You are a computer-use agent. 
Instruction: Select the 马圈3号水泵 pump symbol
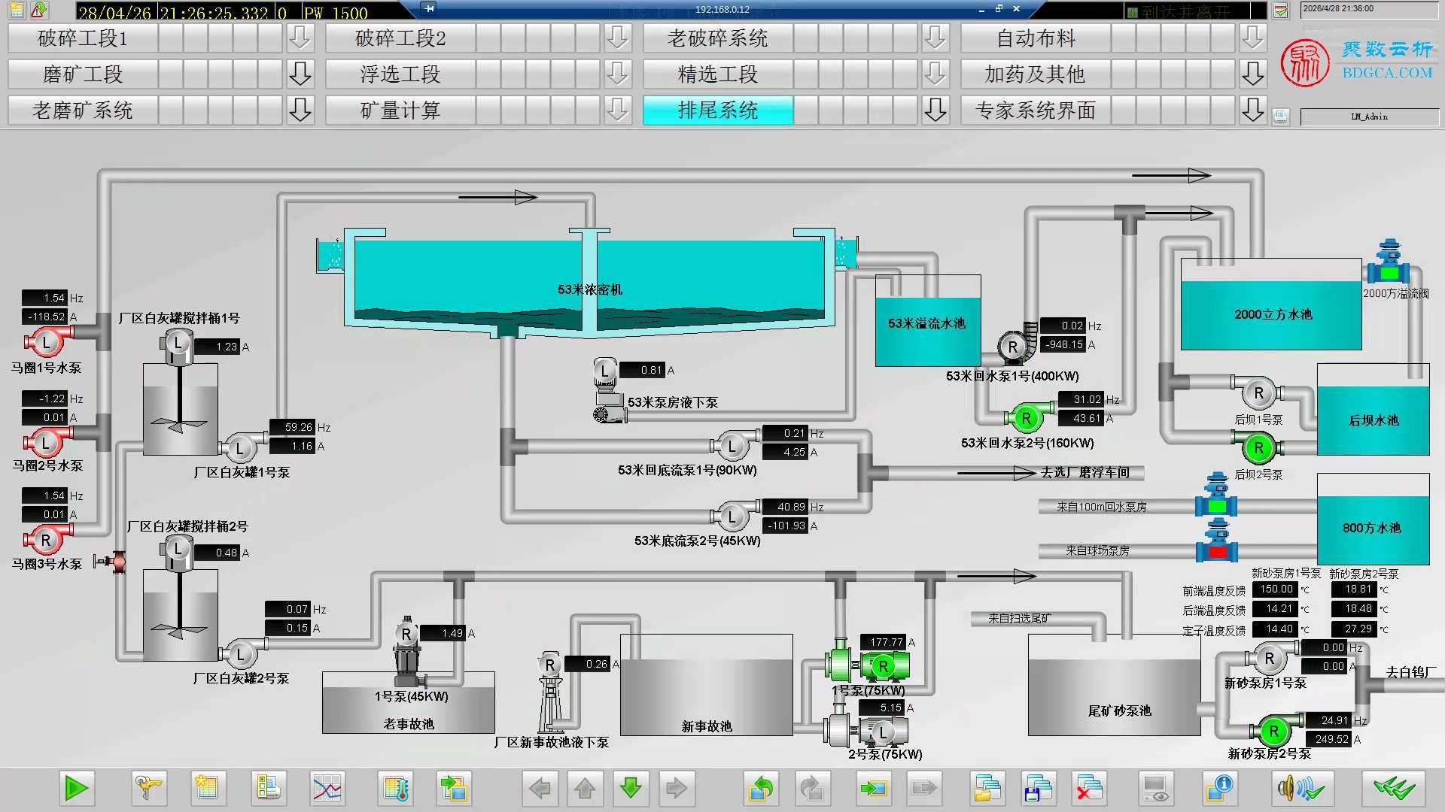(47, 539)
